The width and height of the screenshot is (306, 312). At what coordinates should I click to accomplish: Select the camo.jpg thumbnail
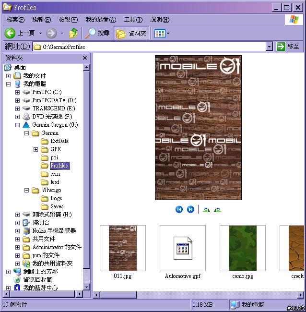pos(243,248)
